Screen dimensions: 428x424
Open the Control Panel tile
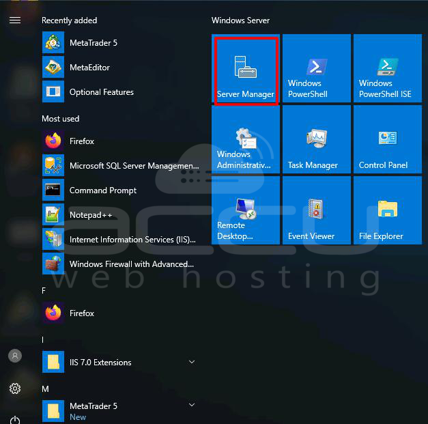pos(388,139)
